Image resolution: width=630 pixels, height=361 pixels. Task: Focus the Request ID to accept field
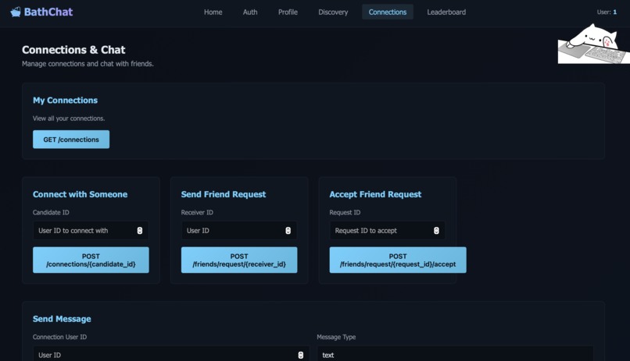(388, 230)
